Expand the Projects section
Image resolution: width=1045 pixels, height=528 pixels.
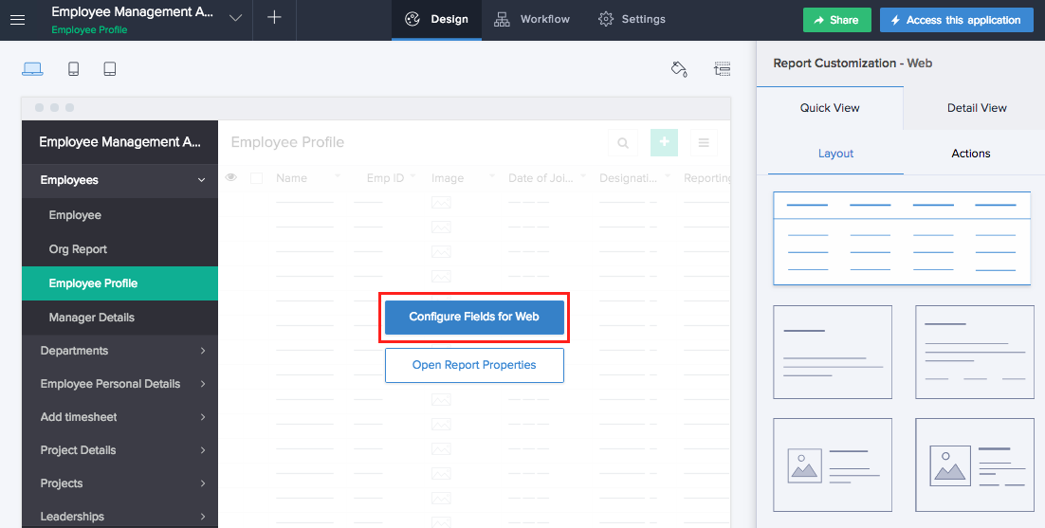click(120, 483)
